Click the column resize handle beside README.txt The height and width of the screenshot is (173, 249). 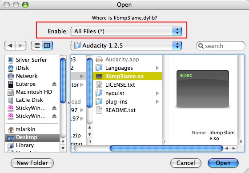(x=165, y=142)
